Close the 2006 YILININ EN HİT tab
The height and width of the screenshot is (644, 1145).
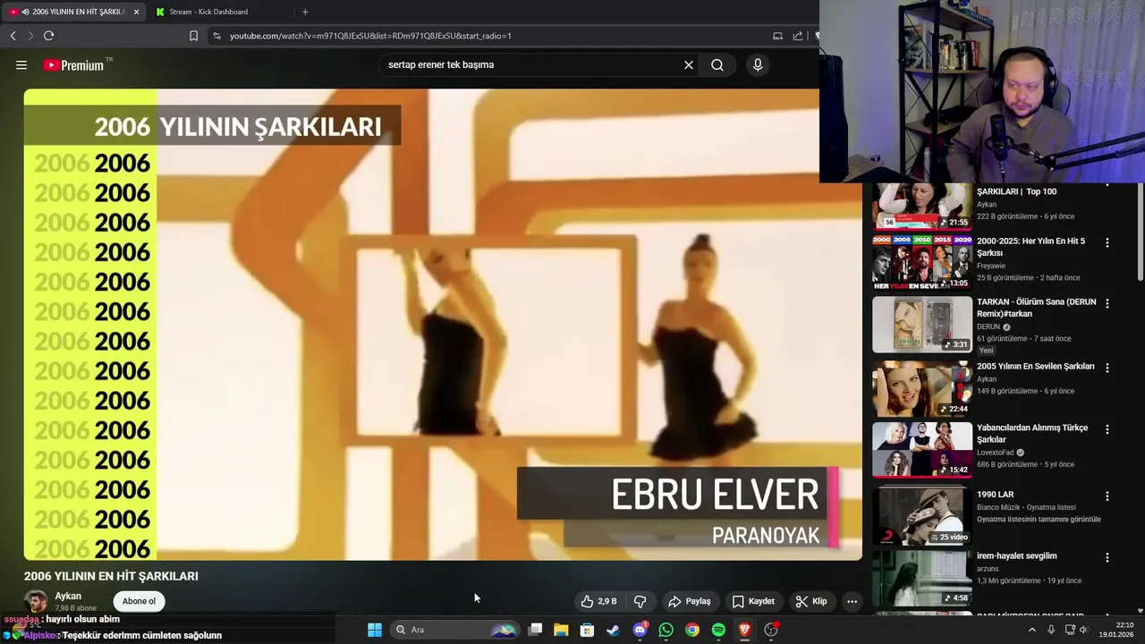(137, 12)
